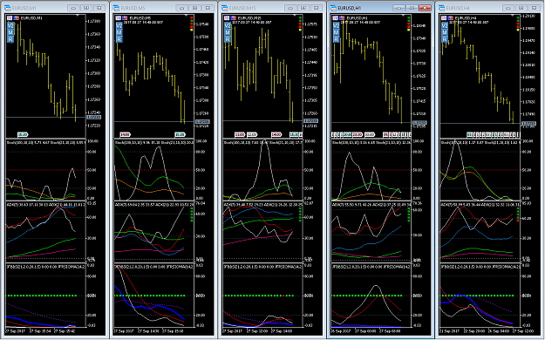Click the 11:00 time marker in the M15 chart
The width and height of the screenshot is (545, 340).
coord(240,134)
